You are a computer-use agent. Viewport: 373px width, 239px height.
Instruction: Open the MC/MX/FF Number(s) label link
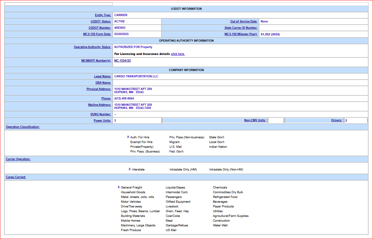click(96, 61)
